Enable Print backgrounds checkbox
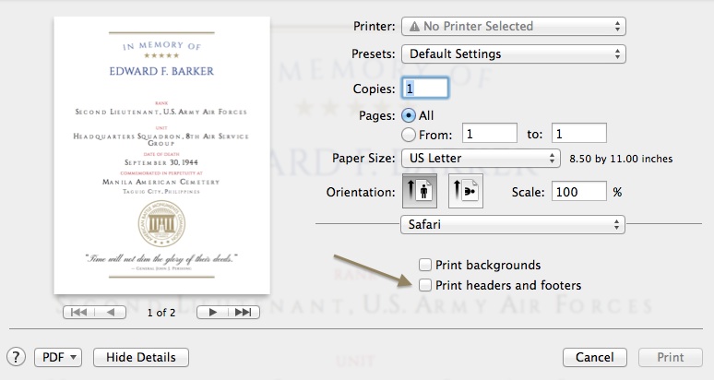714x380 pixels. [x=425, y=266]
